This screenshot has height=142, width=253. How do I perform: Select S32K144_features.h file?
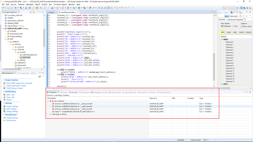point(30,55)
